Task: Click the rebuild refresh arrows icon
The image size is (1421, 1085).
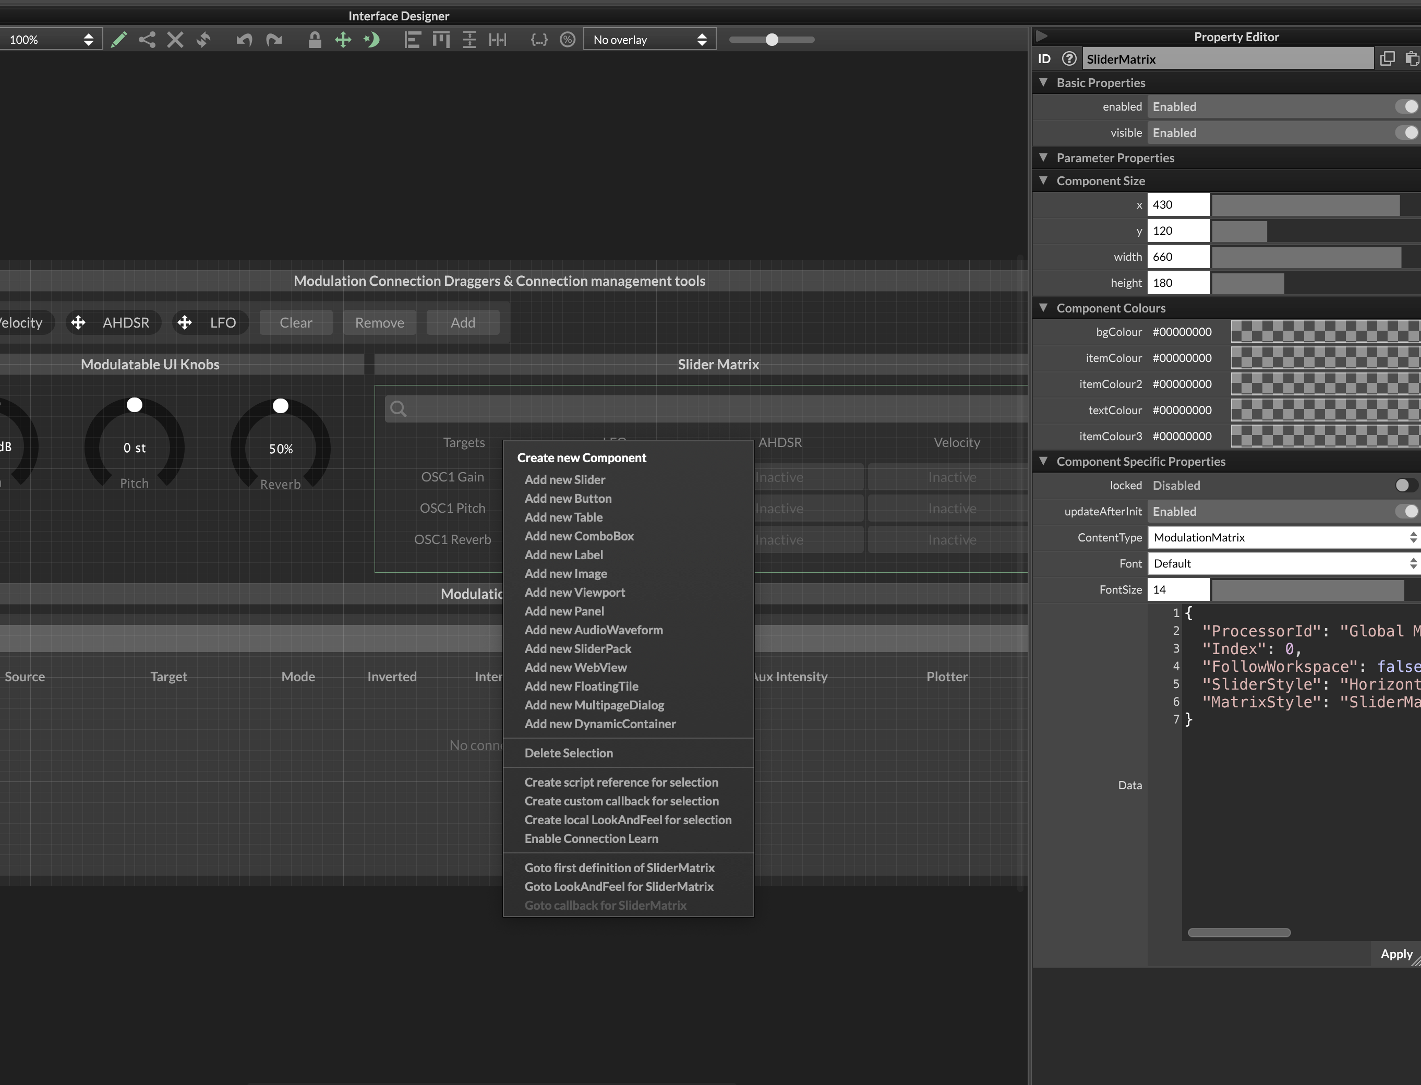Action: [x=203, y=40]
